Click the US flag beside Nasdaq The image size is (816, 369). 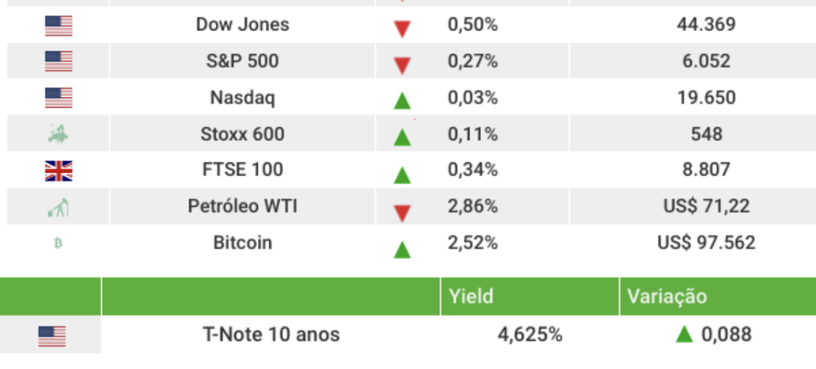coord(59,98)
